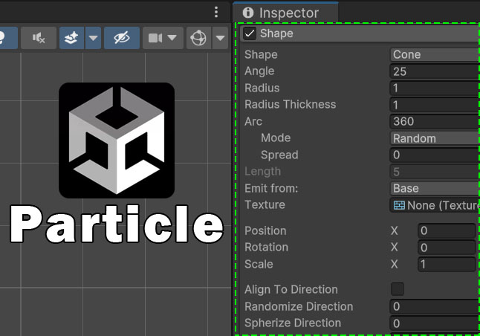Uncheck the Shape module checkbox

[250, 33]
